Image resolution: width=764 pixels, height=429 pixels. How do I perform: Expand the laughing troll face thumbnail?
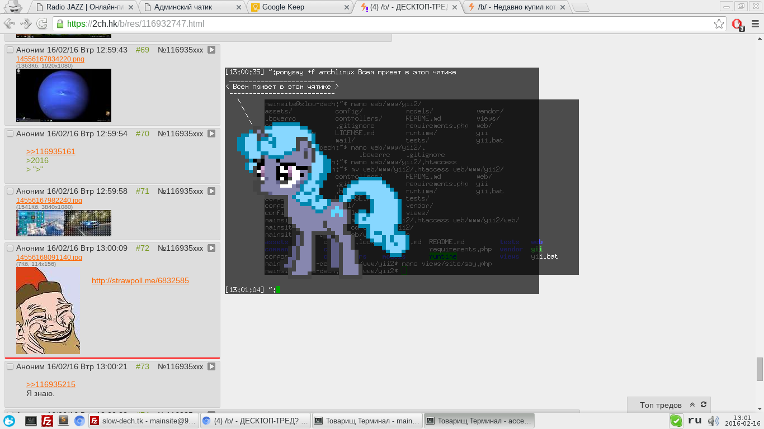48,310
